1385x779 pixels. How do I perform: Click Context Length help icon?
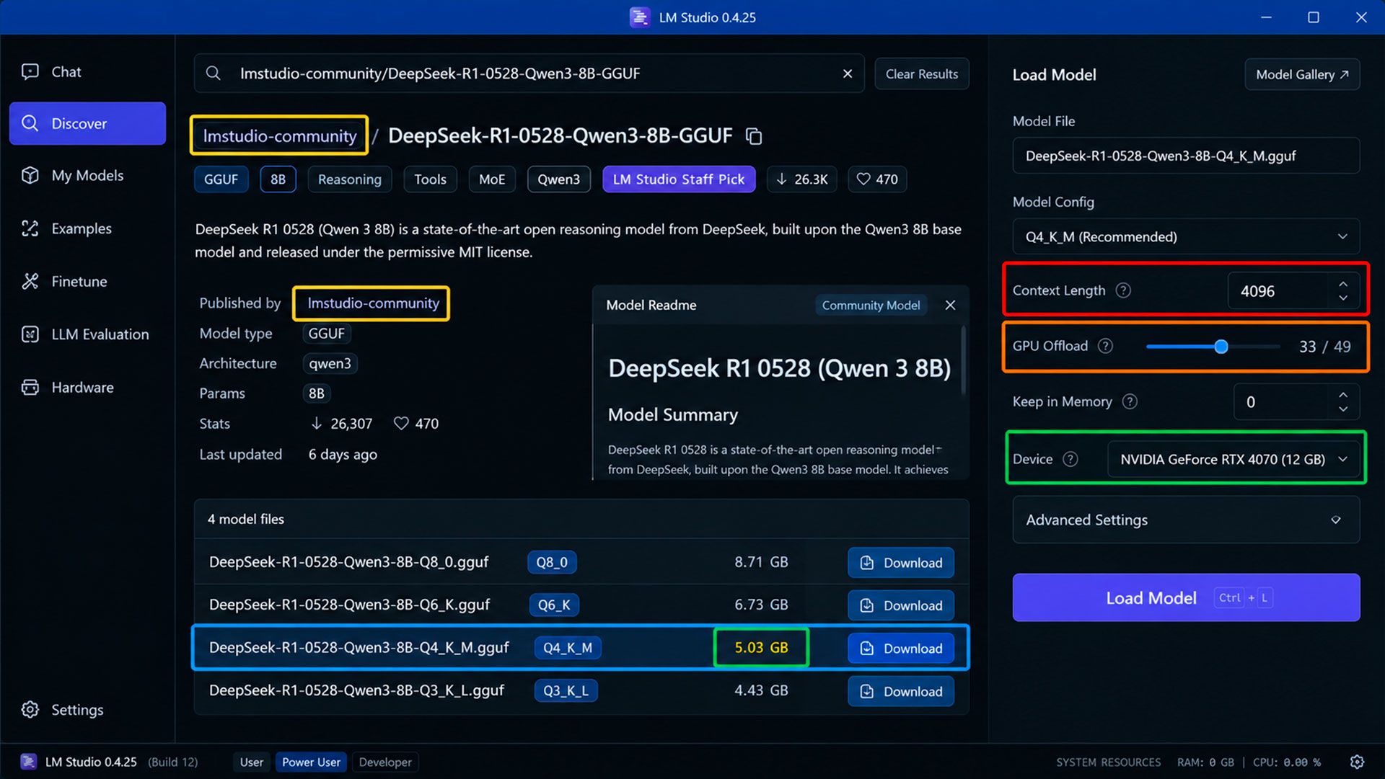tap(1123, 290)
